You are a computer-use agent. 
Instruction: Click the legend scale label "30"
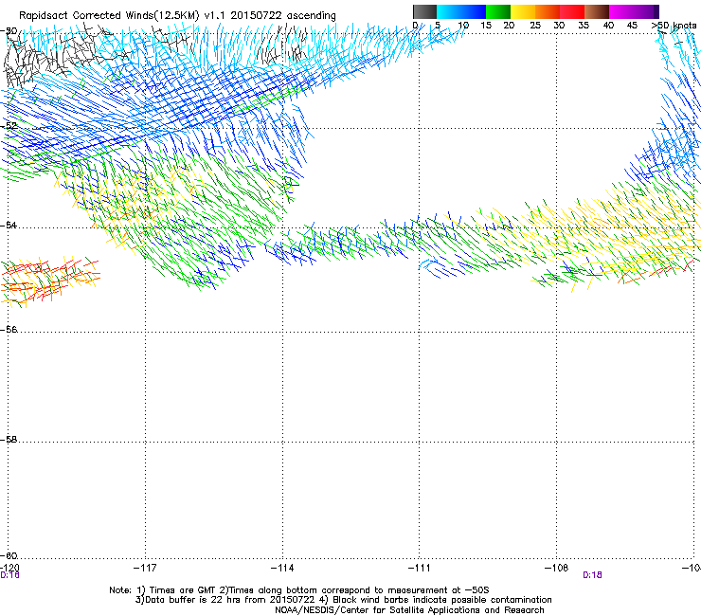559,26
